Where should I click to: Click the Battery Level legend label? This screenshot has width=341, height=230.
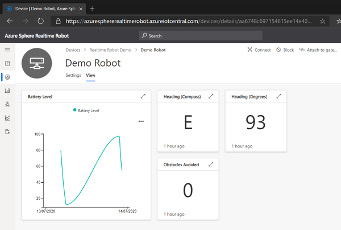tap(89, 110)
